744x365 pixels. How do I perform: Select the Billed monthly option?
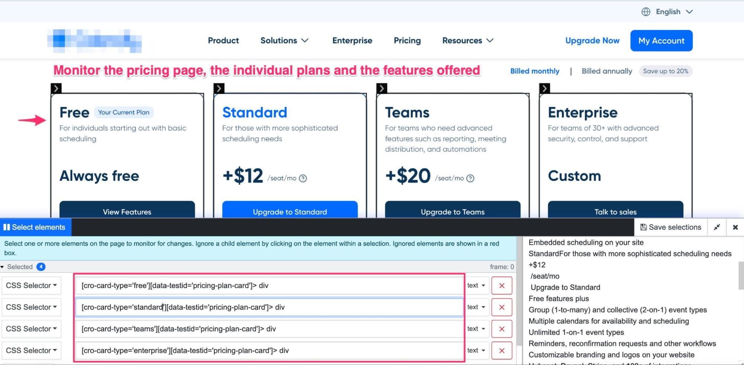pos(534,71)
